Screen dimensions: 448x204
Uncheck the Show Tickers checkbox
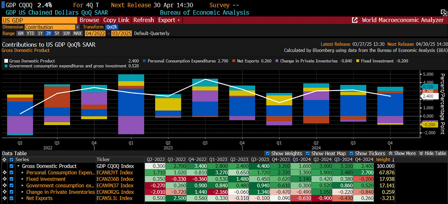(351, 153)
